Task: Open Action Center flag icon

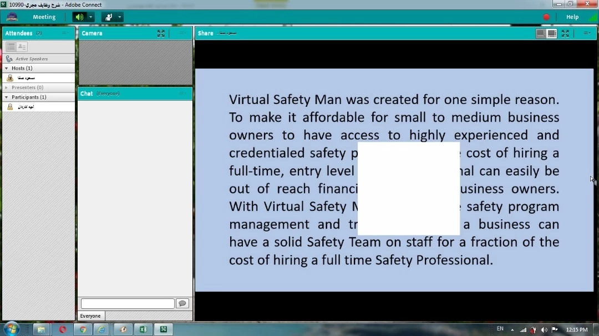Action: [x=555, y=329]
